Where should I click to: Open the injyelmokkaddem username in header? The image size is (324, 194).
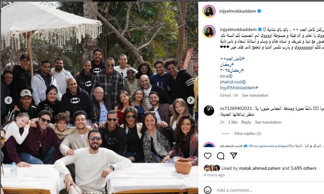click(x=238, y=11)
